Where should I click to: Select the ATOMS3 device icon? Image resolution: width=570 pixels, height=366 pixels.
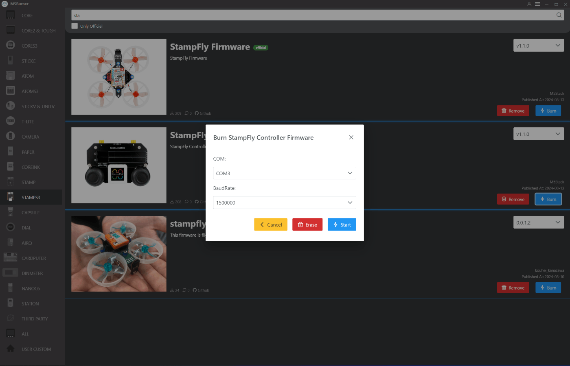tap(11, 91)
